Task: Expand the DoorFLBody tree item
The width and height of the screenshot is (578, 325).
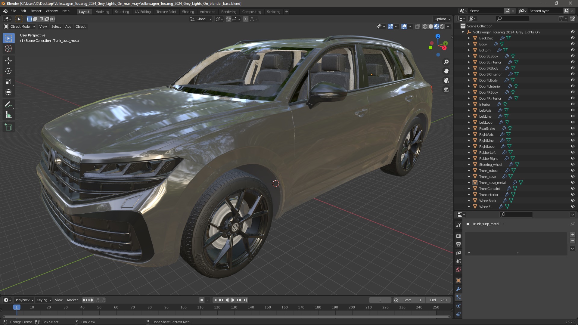Action: pyautogui.click(x=469, y=80)
